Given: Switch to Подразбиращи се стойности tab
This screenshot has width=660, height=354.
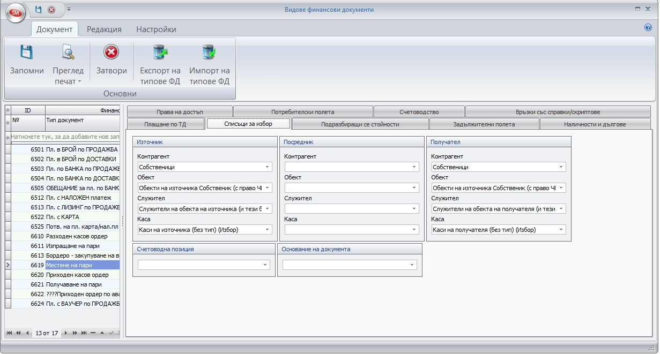Looking at the screenshot, I should [x=360, y=124].
